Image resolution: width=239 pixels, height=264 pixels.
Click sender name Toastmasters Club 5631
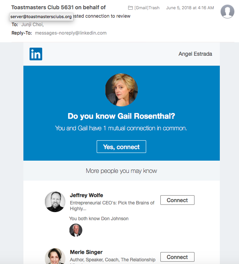[42, 7]
